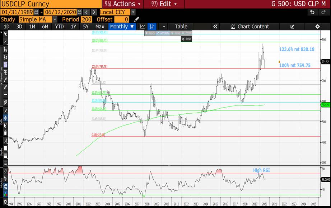The width and height of the screenshot is (331, 208).
Task: Click the pencil icon next to Offset
Action: [136, 19]
